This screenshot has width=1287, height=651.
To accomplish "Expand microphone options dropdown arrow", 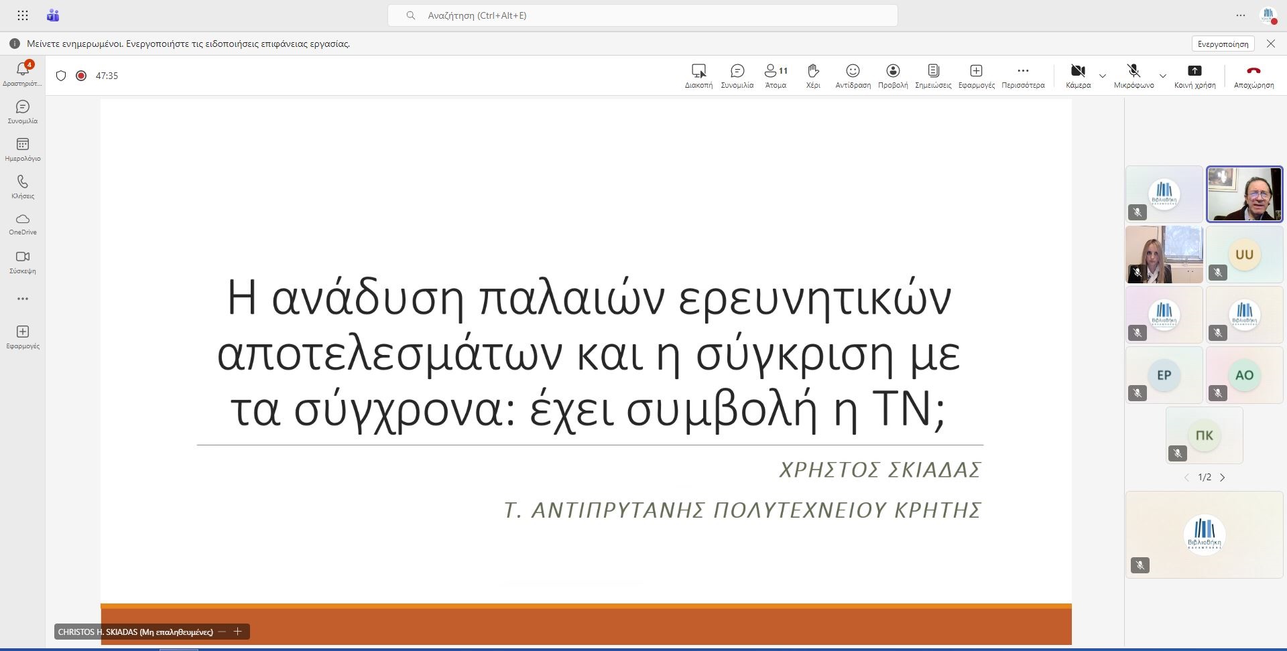I will (x=1163, y=76).
